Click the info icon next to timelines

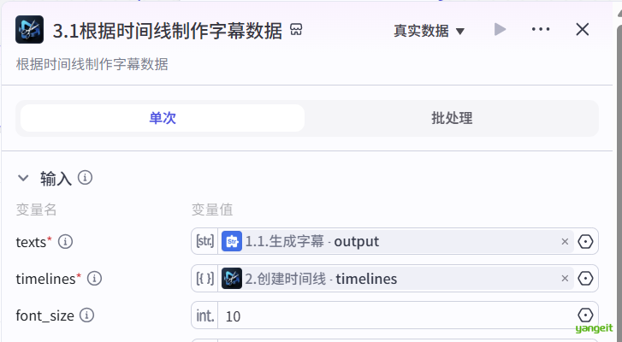click(x=95, y=278)
